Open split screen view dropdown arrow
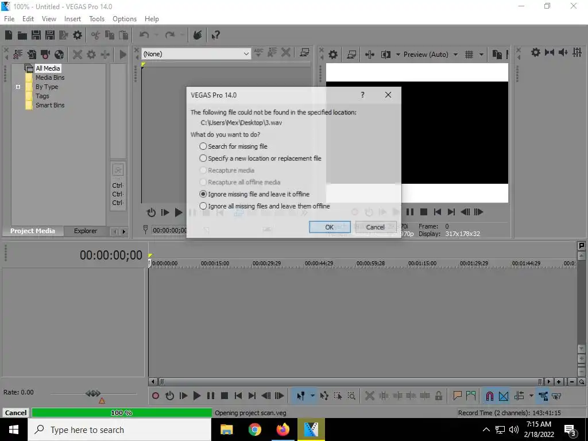Image resolution: width=588 pixels, height=441 pixels. (x=398, y=55)
